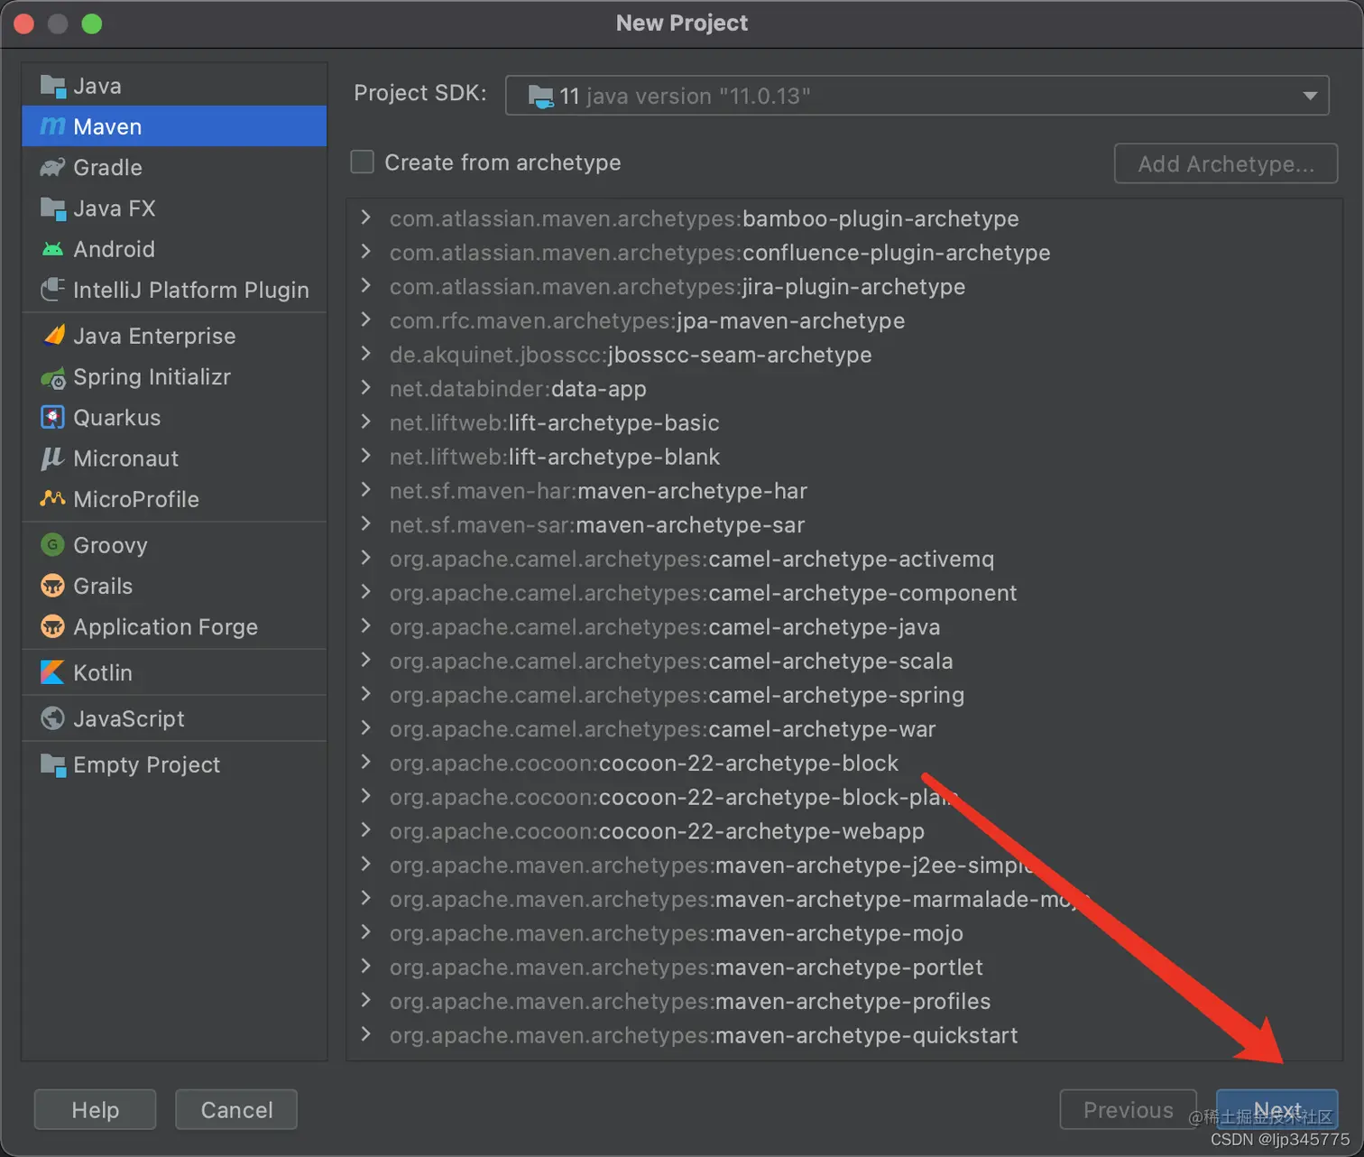
Task: Expand bamboo-plugin-archetype node
Action: pos(365,218)
